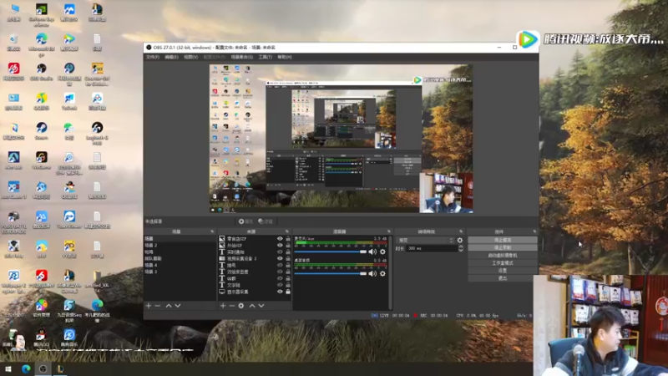The width and height of the screenshot is (668, 376).
Task: Click the transition duration input field
Action: click(x=432, y=248)
